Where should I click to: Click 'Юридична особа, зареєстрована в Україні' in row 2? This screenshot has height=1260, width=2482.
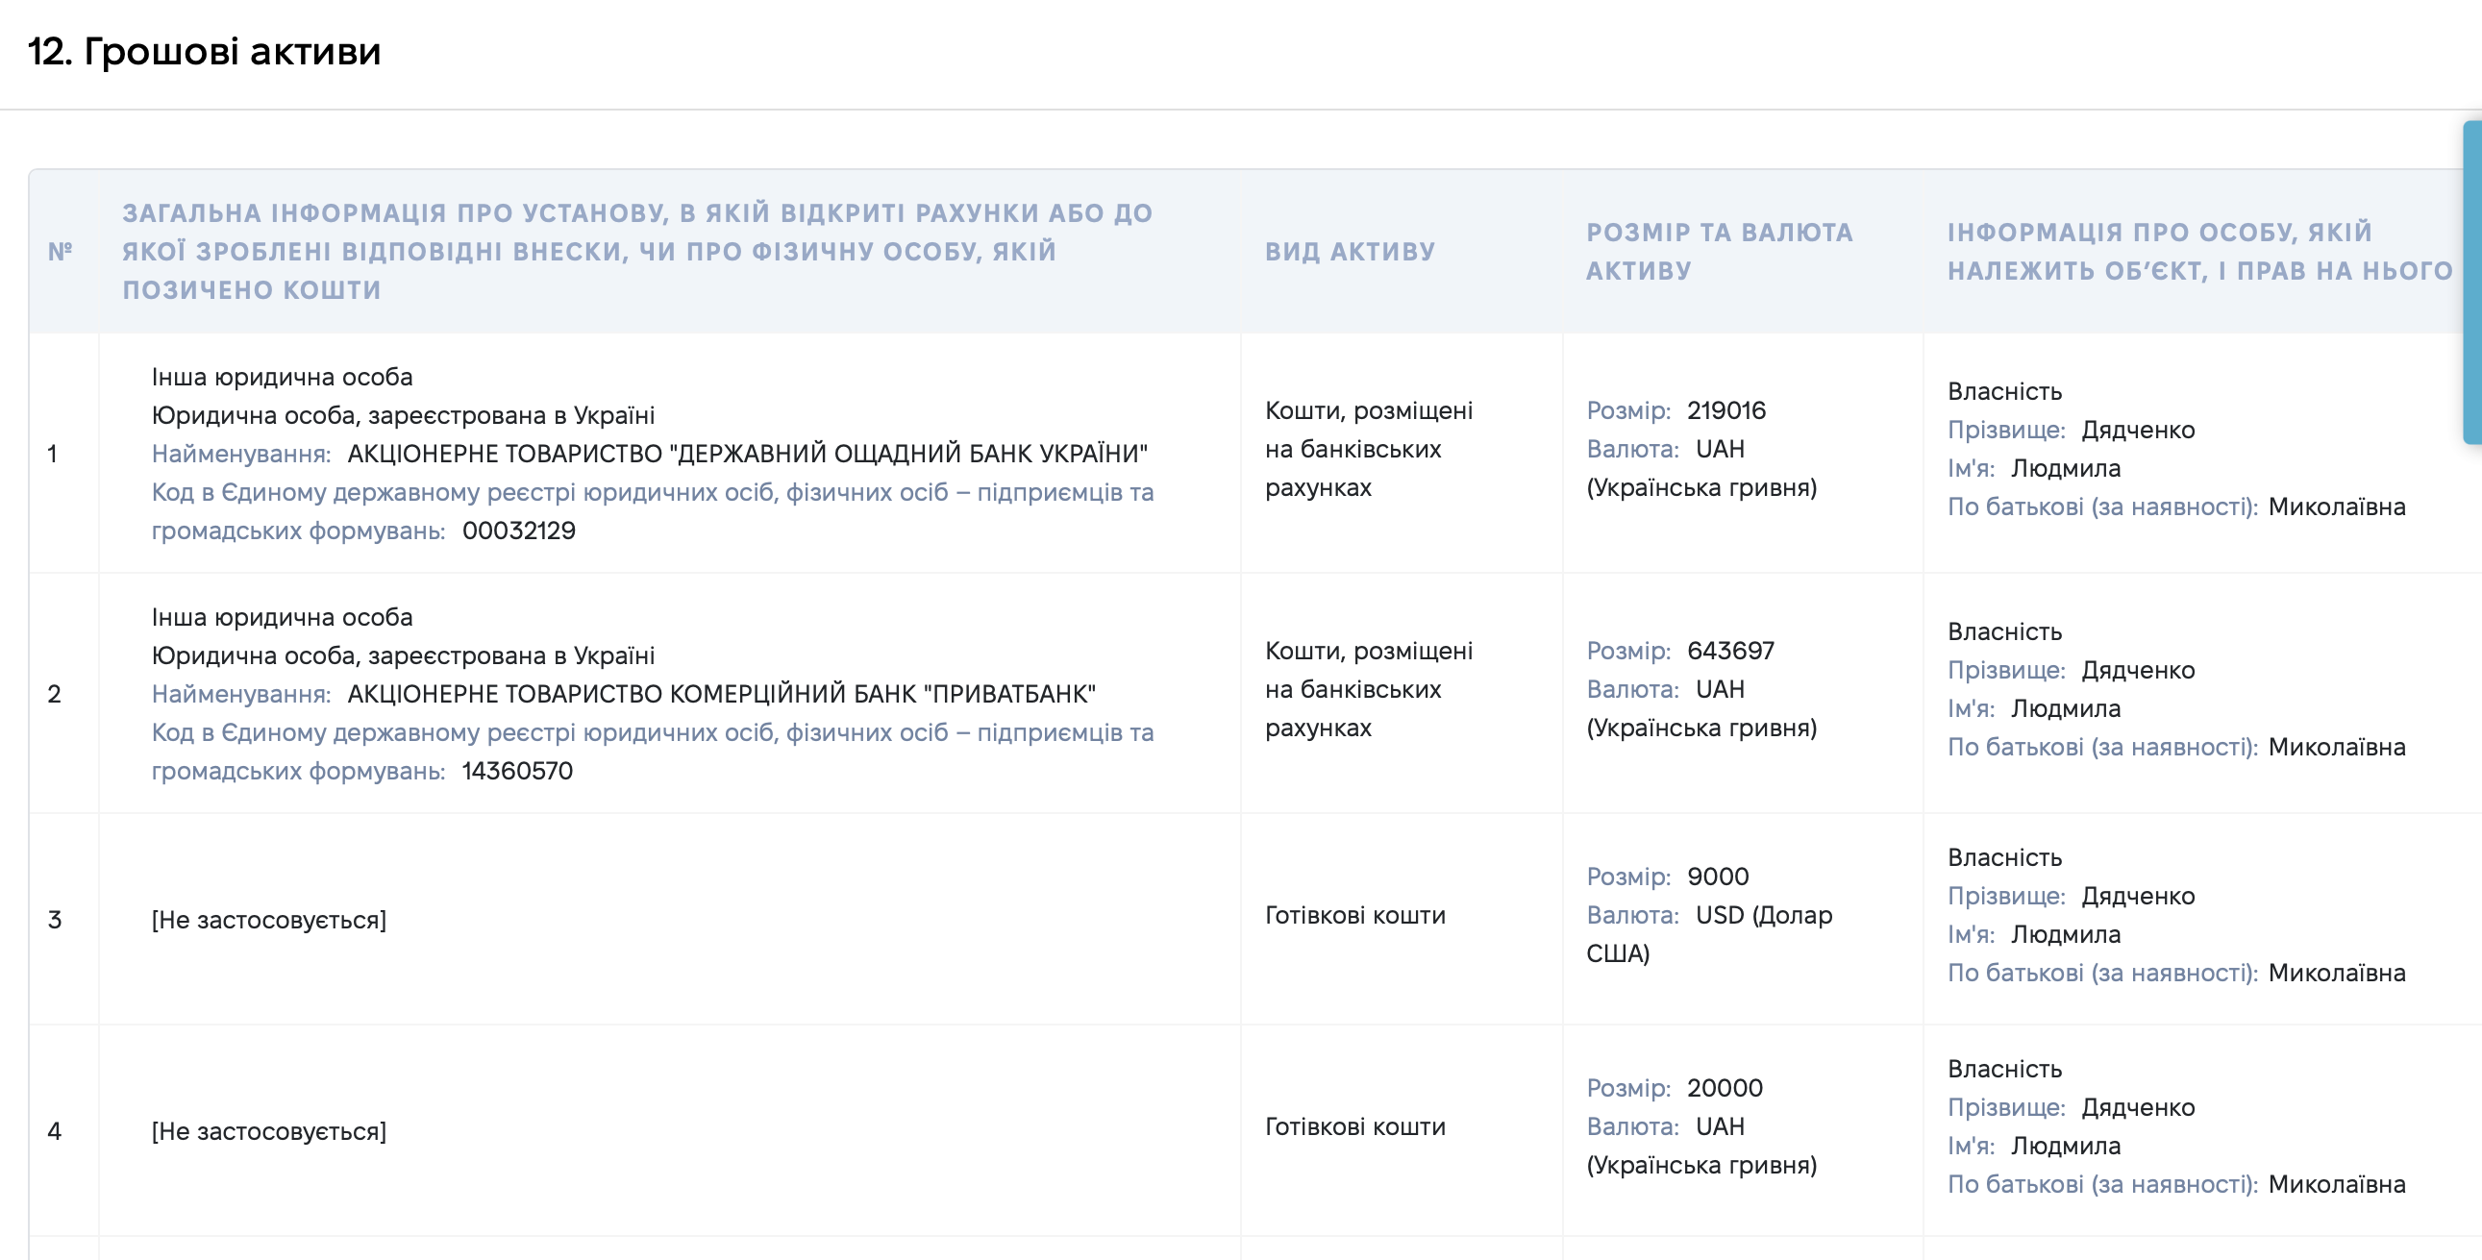pyautogui.click(x=403, y=656)
